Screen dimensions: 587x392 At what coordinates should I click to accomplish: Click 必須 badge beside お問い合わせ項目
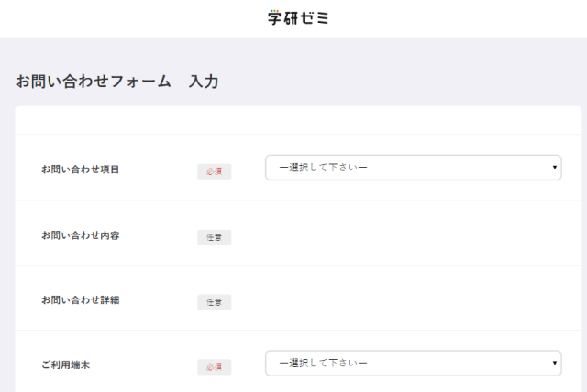(214, 170)
